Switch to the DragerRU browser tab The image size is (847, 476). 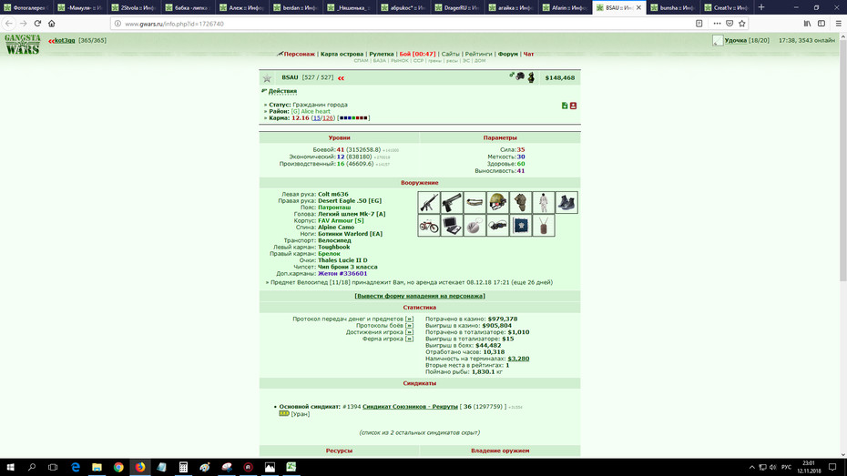(456, 7)
